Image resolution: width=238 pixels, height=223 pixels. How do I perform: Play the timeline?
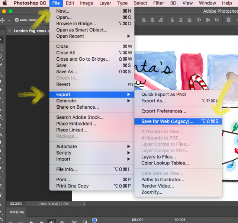[x=32, y=222]
